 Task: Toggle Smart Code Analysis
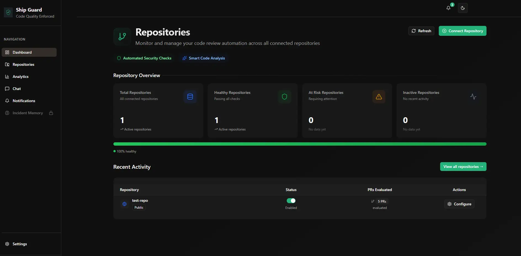pos(204,58)
